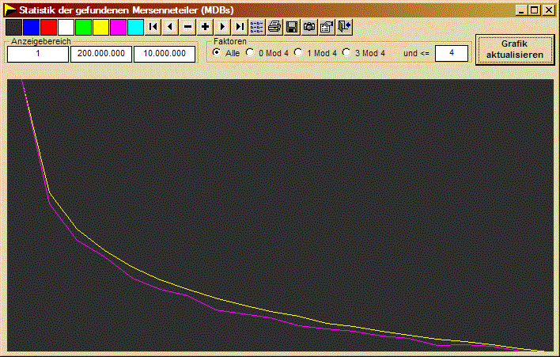The image size is (560, 357).
Task: Click the yellow triangle title bar icon
Action: coord(10,10)
